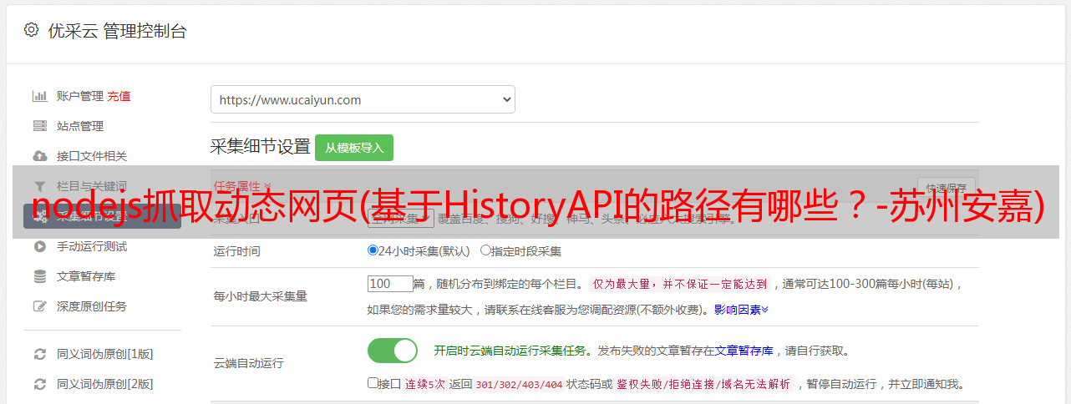Open 站点管理 in the sidebar
Image resolution: width=1071 pixels, height=404 pixels.
(80, 126)
